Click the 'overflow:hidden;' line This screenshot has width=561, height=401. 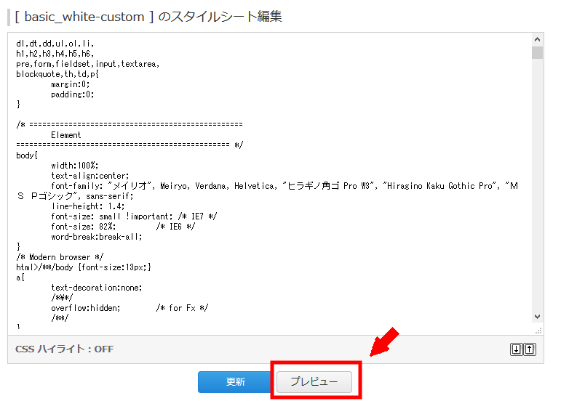(x=86, y=308)
